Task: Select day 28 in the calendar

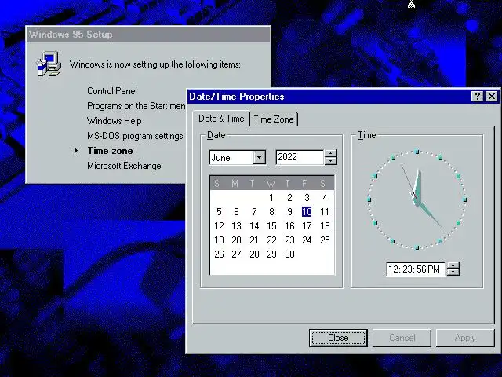Action: (x=254, y=254)
